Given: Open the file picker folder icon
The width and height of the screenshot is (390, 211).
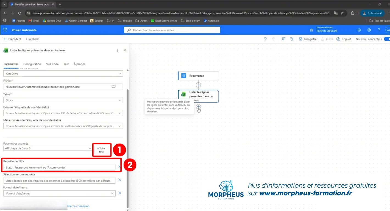Looking at the screenshot, I should (x=113, y=87).
